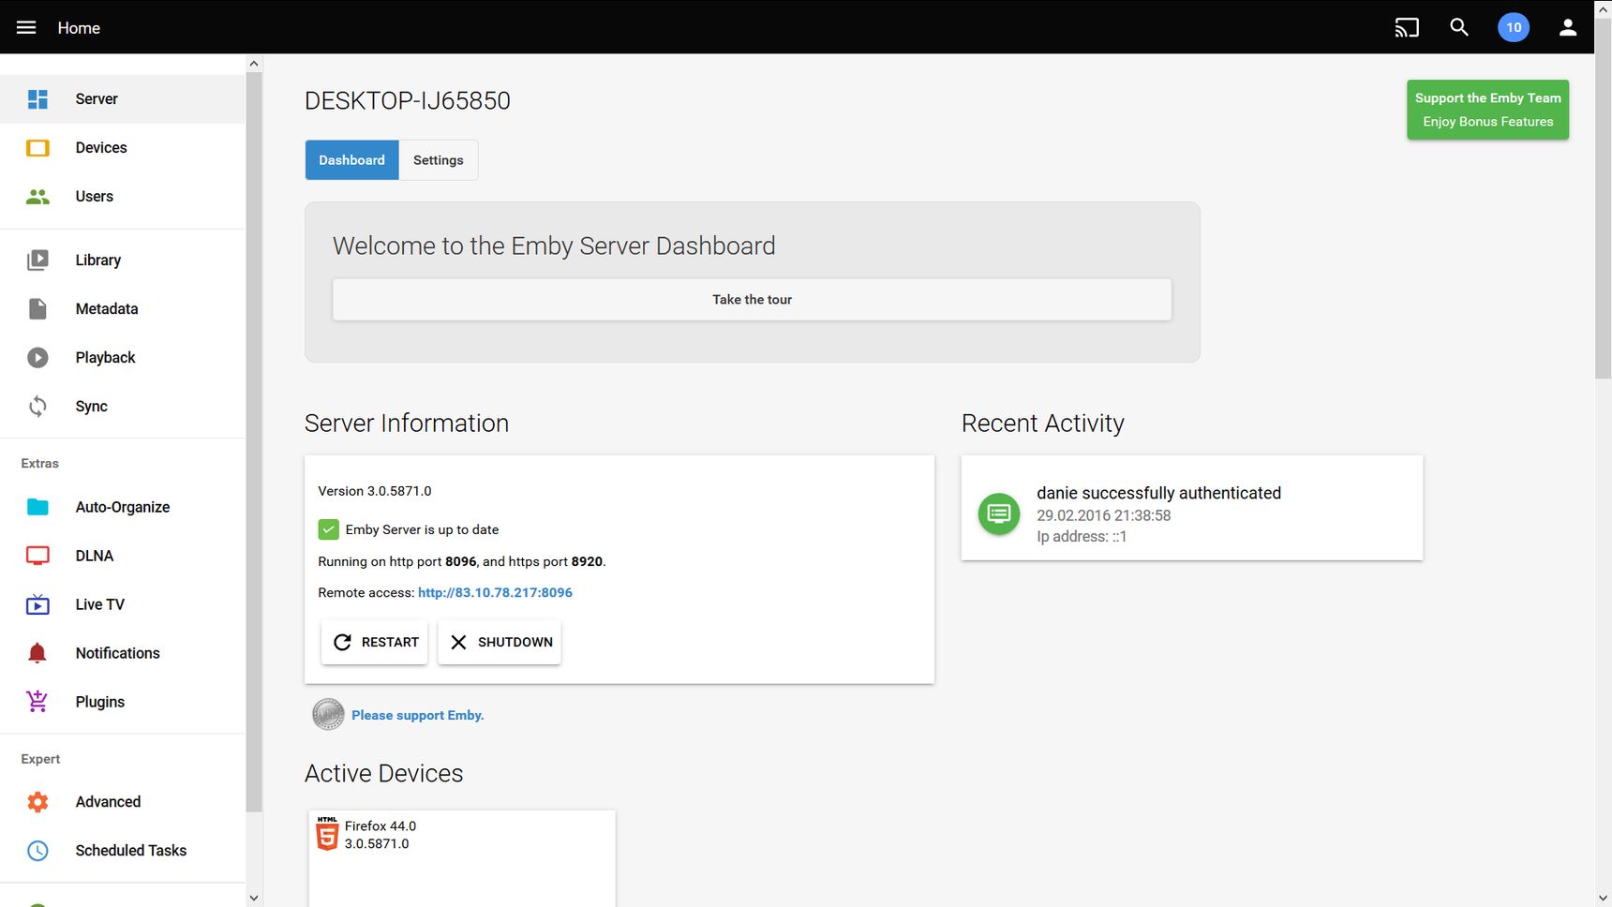1612x907 pixels.
Task: Click the Plugins shopping cart icon
Action: [x=37, y=702]
